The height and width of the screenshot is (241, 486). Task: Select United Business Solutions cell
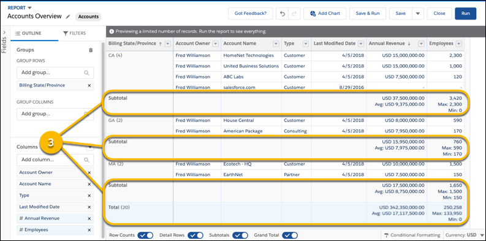(x=251, y=66)
